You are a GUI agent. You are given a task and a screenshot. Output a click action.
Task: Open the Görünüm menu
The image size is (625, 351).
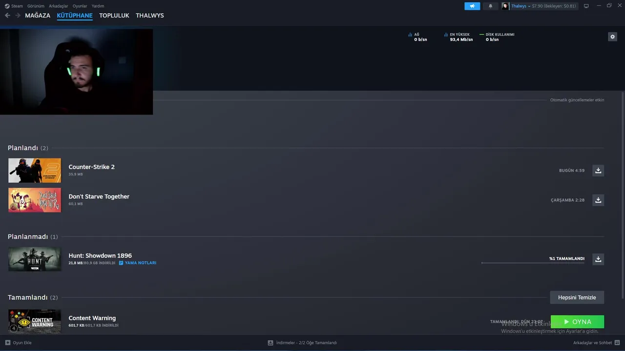click(x=36, y=6)
